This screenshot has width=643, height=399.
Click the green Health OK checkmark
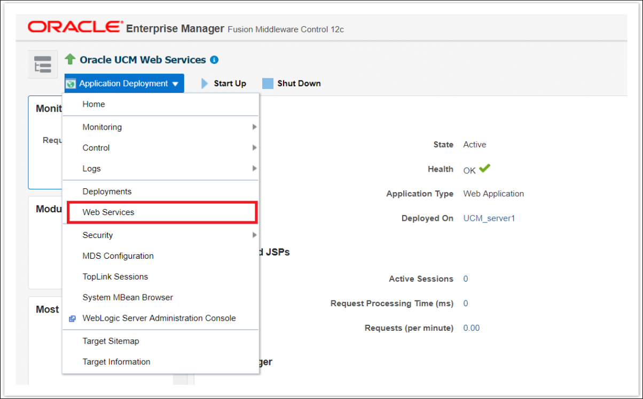tap(484, 169)
